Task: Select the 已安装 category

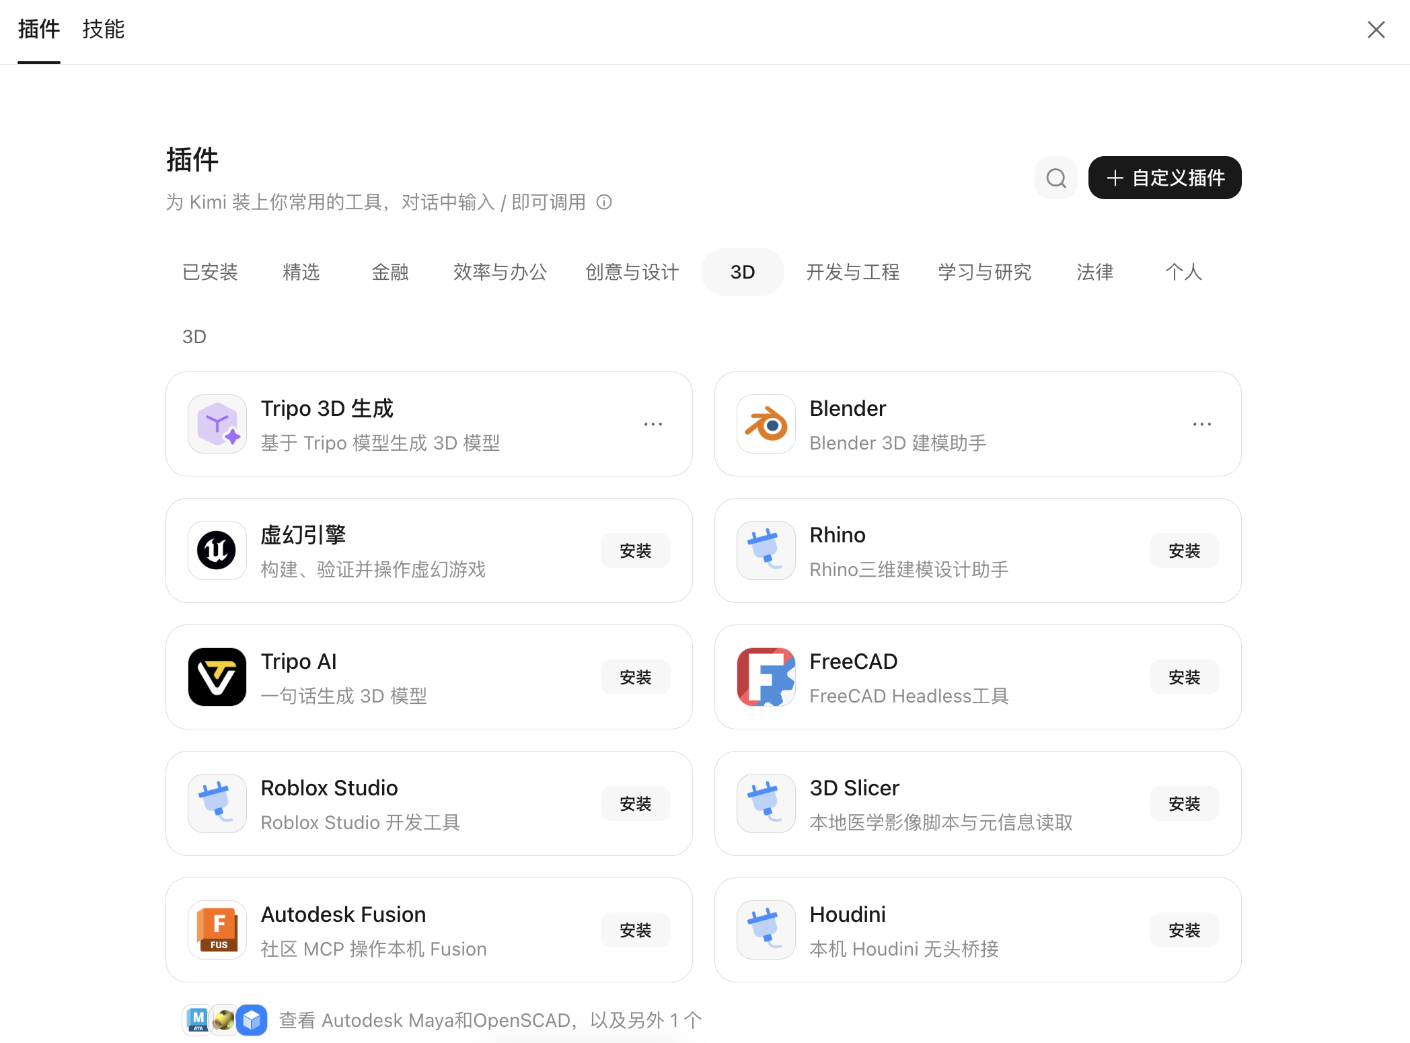Action: (211, 272)
